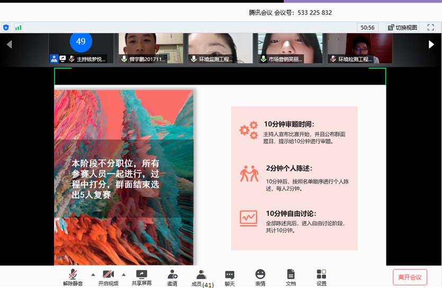Enter full screen mode via corner icon

coord(430,27)
